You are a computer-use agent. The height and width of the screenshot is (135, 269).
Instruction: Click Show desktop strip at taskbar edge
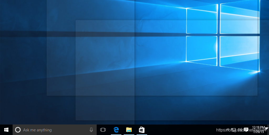[268, 130]
